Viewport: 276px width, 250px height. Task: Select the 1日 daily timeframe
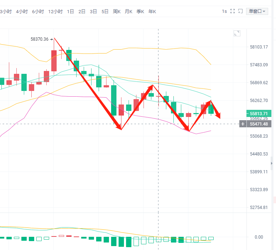[71, 11]
